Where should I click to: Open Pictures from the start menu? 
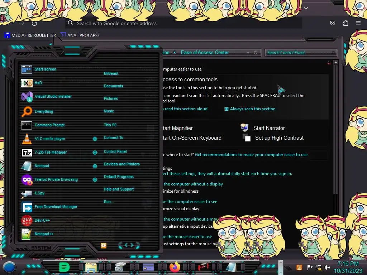111,98
